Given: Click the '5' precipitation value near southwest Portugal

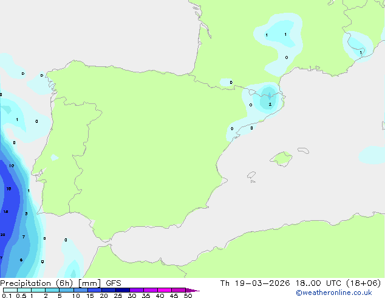Looking at the screenshot, I should click(x=26, y=213).
